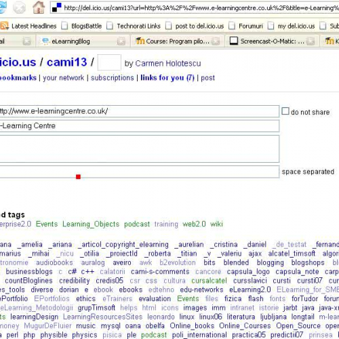Open the cami13 user link
The height and width of the screenshot is (339, 339).
click(66, 62)
